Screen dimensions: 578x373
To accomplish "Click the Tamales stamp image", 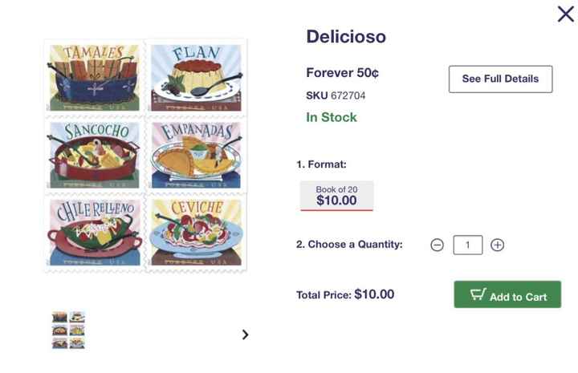I will point(94,78).
